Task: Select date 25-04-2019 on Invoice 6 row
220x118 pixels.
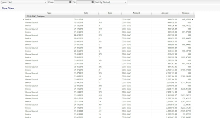Action: tap(79, 51)
